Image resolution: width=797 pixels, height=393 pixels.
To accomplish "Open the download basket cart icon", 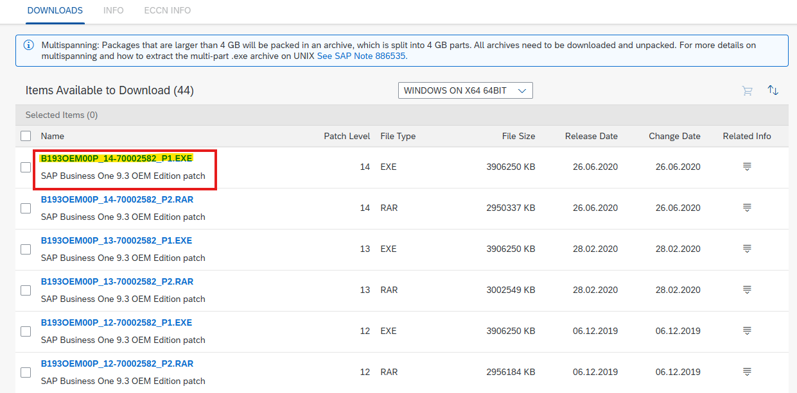I will [x=747, y=91].
